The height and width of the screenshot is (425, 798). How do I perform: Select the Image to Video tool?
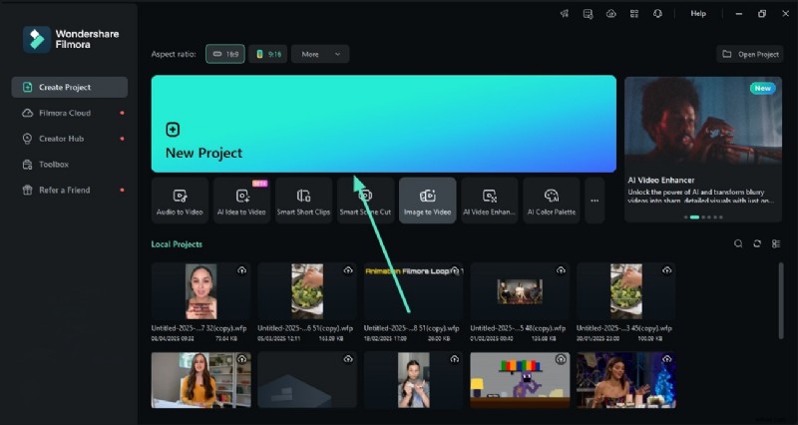point(427,201)
